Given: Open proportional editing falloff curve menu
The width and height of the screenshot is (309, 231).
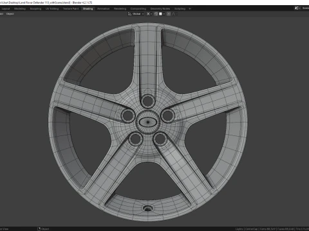Looking at the screenshot, I should [174, 14].
